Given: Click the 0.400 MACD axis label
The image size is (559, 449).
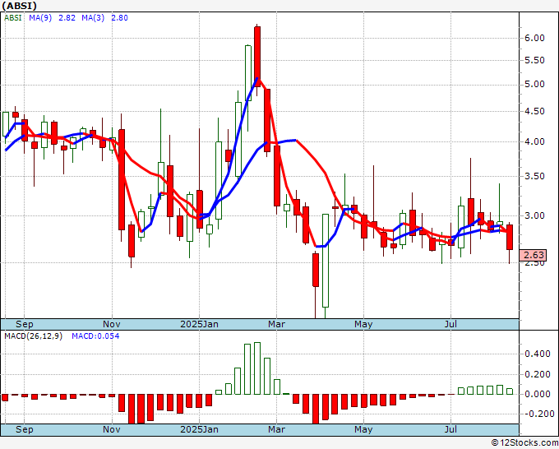Looking at the screenshot, I should (x=538, y=354).
